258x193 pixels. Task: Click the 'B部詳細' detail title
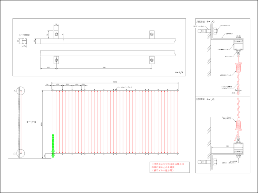(x=201, y=99)
